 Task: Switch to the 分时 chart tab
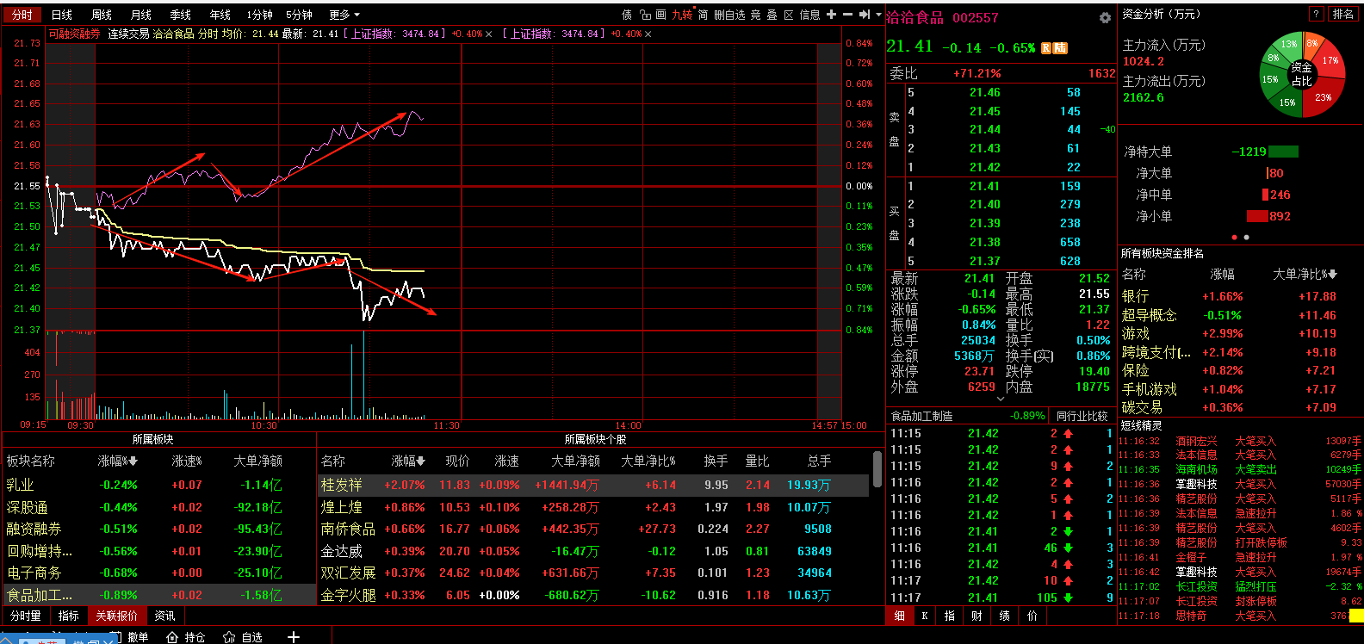[22, 15]
